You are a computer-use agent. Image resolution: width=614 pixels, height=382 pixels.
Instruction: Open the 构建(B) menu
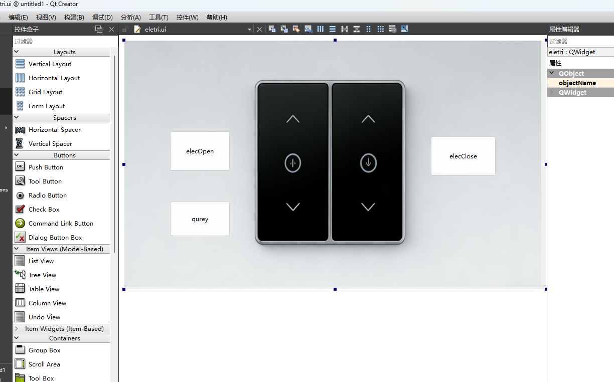tap(74, 18)
